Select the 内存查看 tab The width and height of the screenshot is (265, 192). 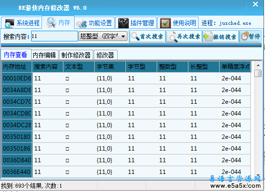[16, 55]
